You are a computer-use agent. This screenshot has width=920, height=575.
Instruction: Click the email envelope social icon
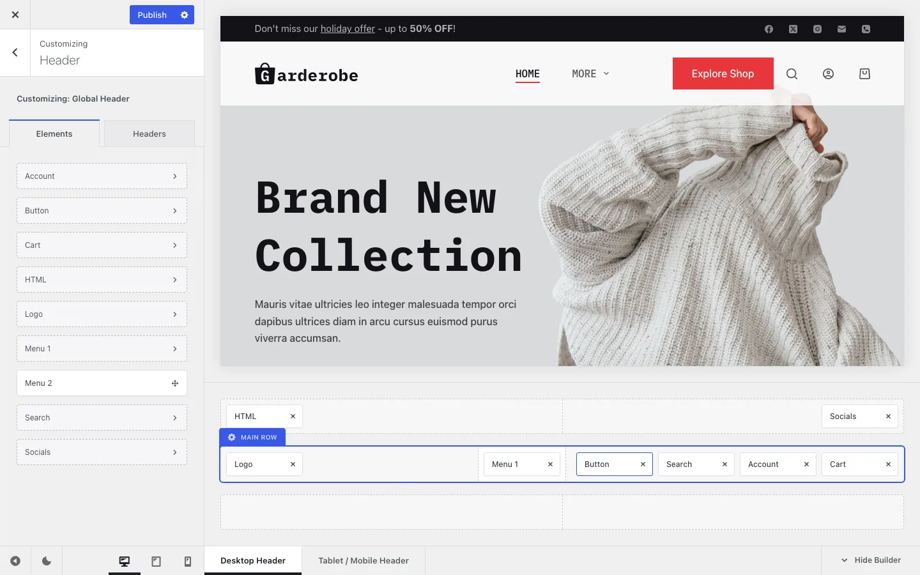[841, 29]
